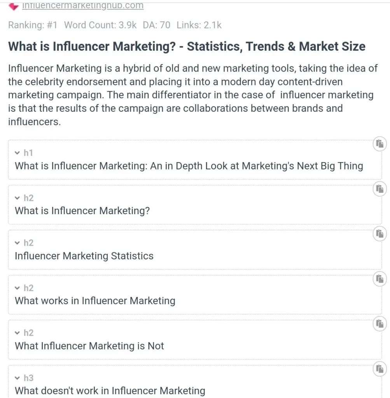
Task: Click the "Links: 2.1k" metric
Action: [x=199, y=25]
